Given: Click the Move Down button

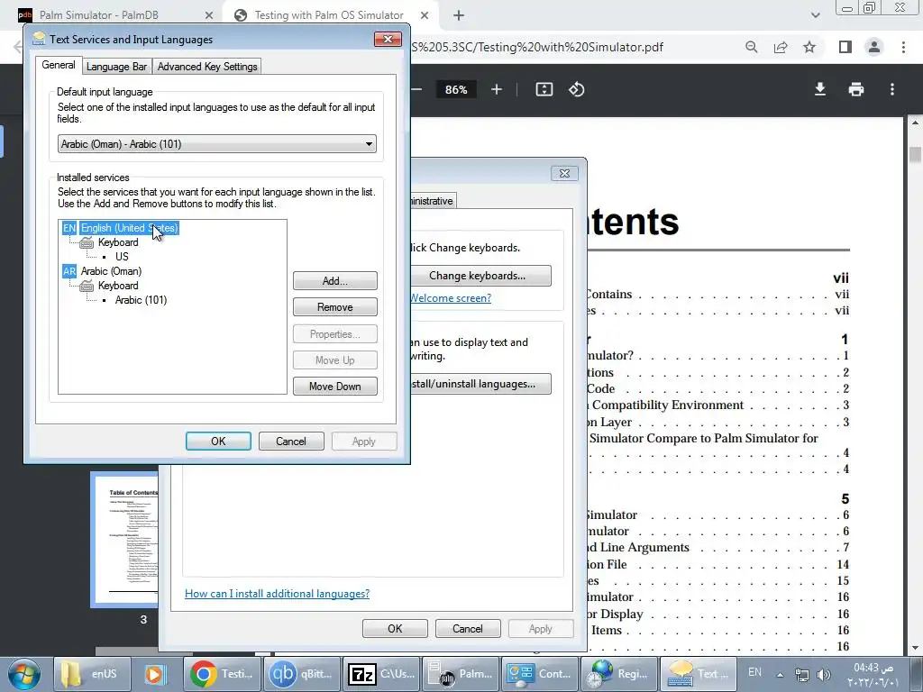Looking at the screenshot, I should 335,387.
